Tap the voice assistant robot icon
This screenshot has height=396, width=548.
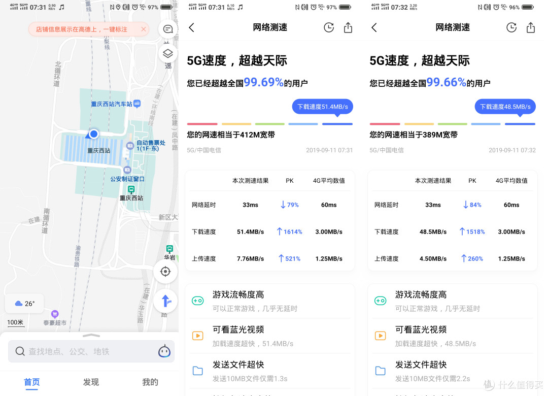point(164,351)
